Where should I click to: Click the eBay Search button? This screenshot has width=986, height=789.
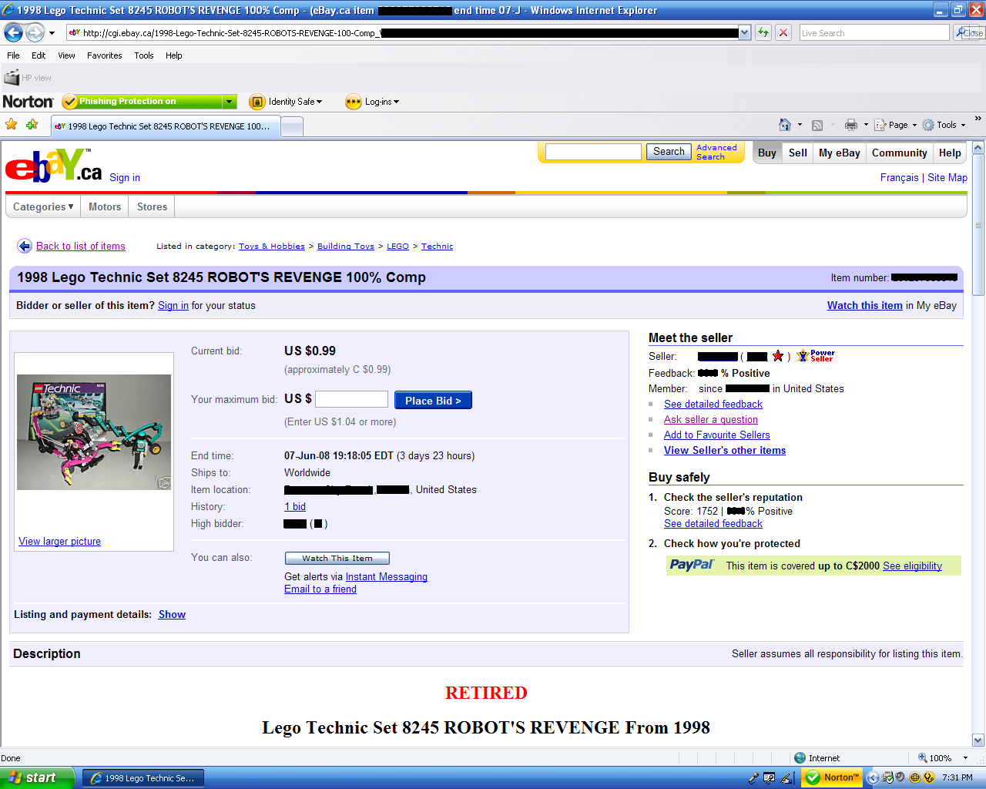coord(669,152)
